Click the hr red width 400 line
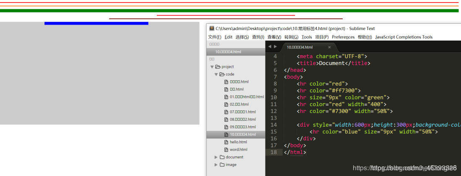The height and width of the screenshot is (176, 461). click(341, 104)
